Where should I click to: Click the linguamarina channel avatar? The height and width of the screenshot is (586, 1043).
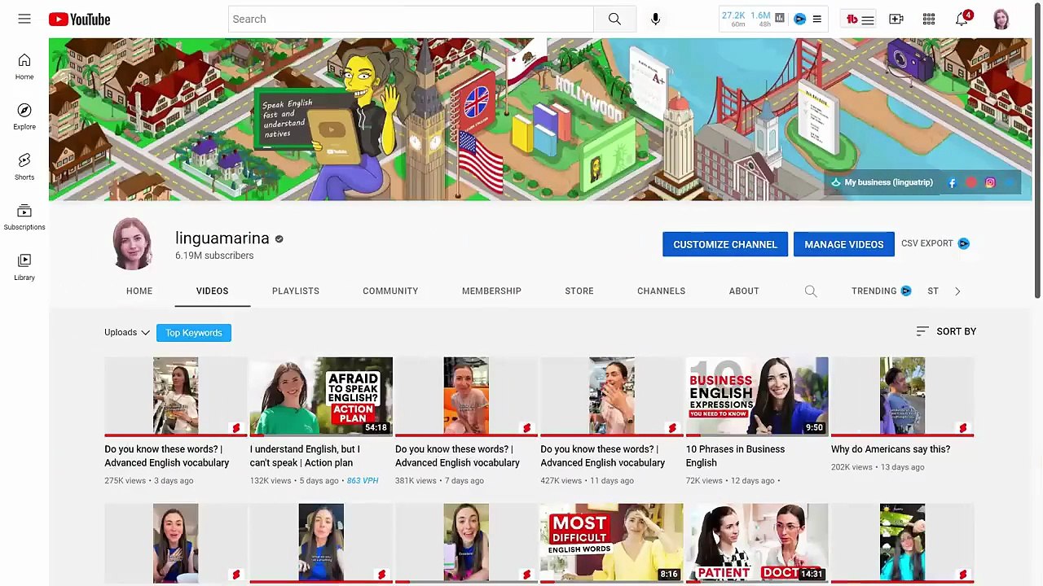click(x=132, y=243)
